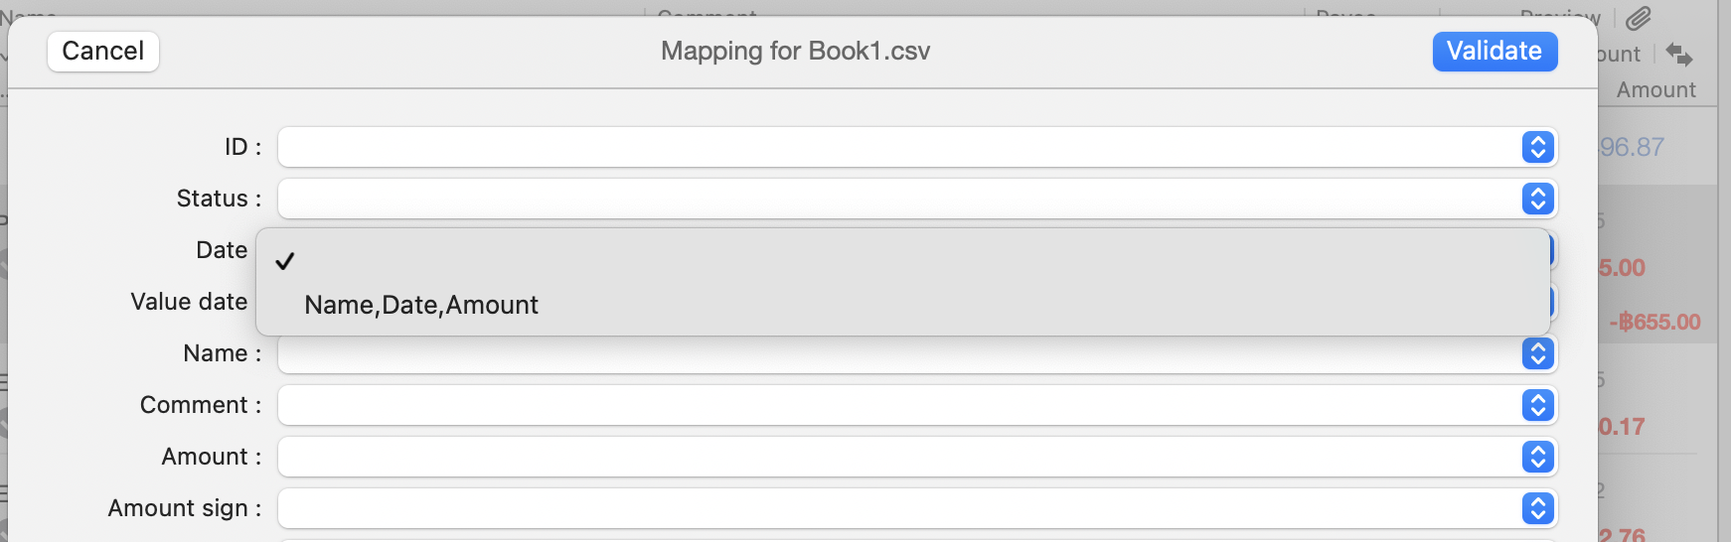Click the paperclip attachment icon

click(x=1639, y=18)
